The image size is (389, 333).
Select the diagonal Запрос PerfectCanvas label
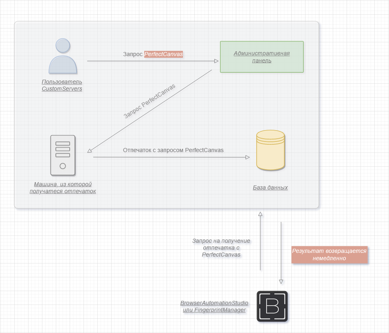(x=149, y=101)
